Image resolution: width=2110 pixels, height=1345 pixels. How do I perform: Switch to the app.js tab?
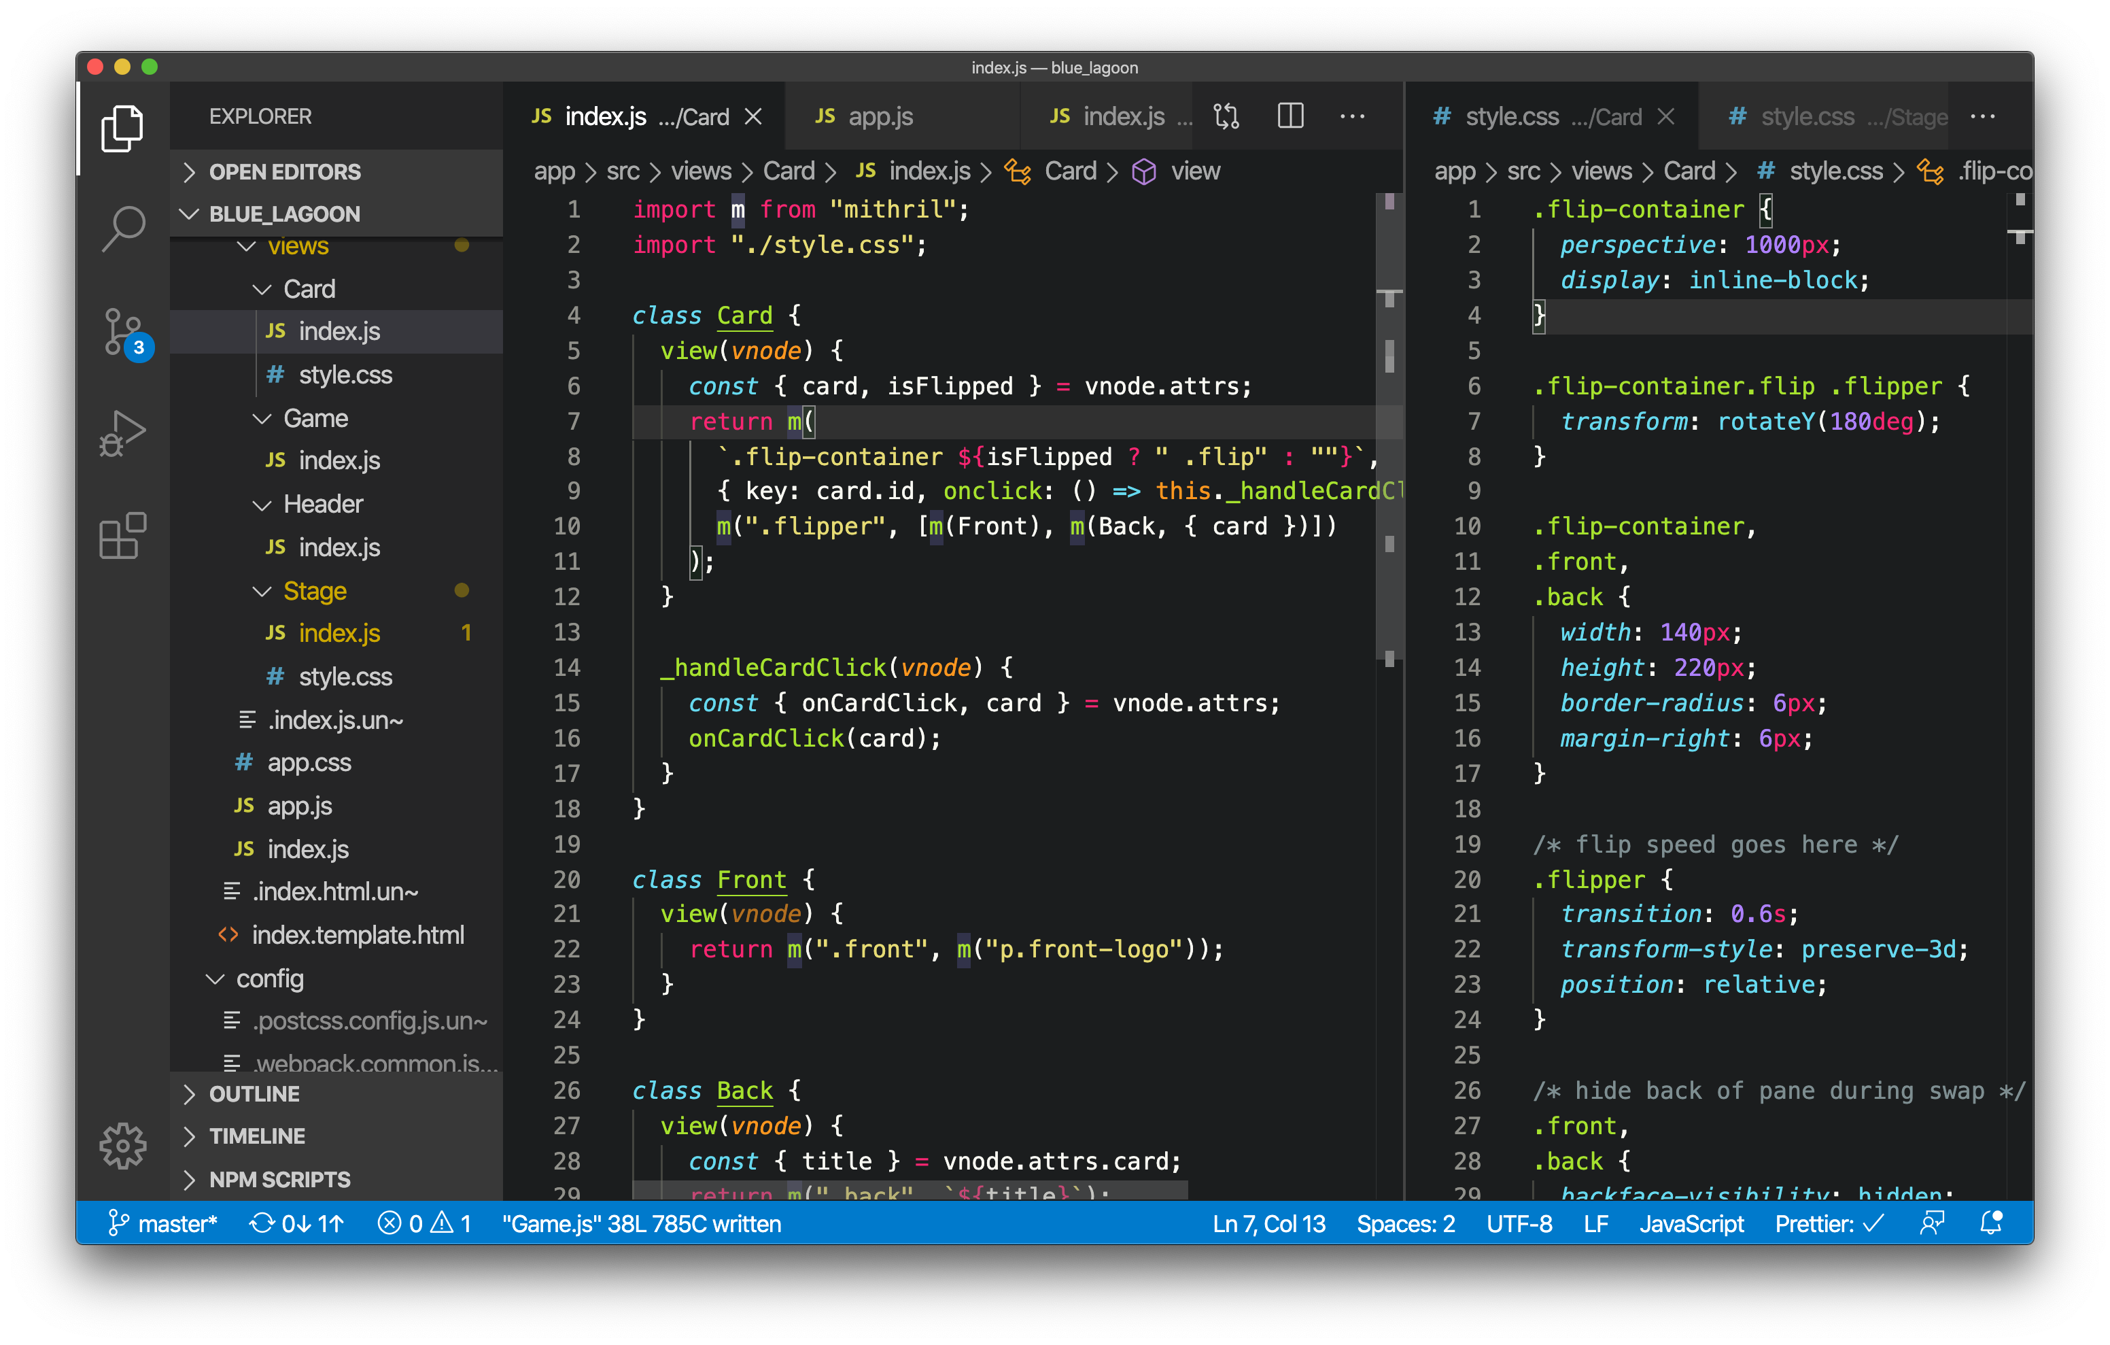[x=879, y=116]
